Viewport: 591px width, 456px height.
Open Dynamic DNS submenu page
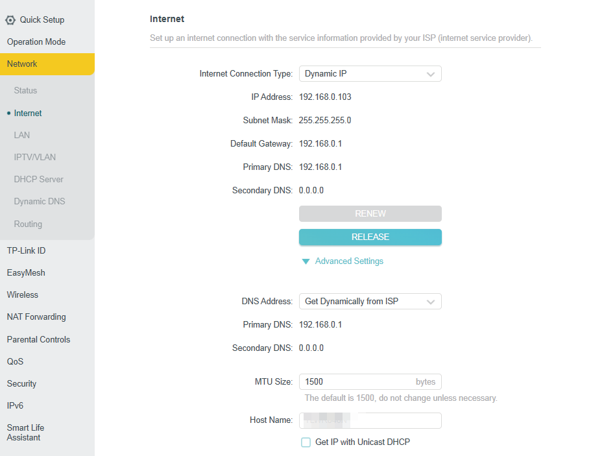coord(40,202)
